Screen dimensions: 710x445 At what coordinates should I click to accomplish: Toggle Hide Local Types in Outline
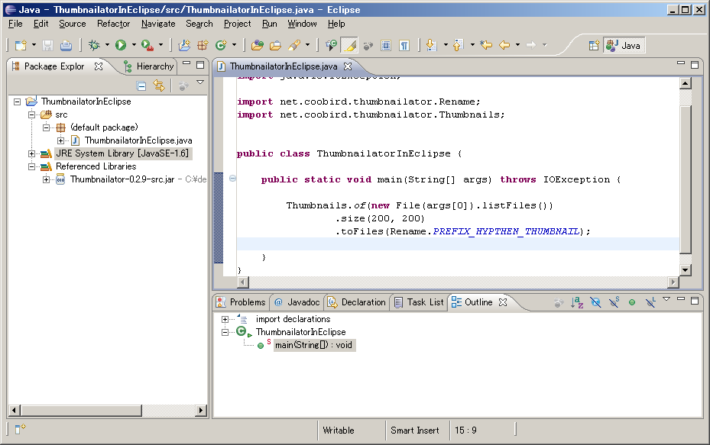coord(650,302)
